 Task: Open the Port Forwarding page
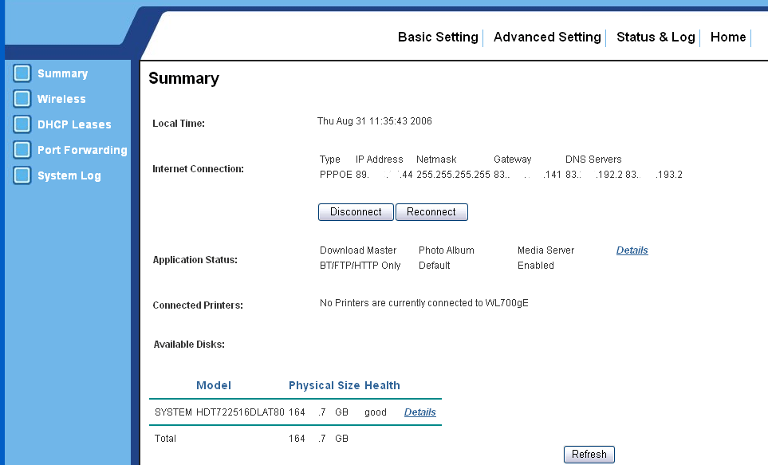coord(82,150)
